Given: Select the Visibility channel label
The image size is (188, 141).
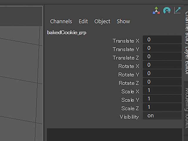Looking at the screenshot, I should pos(129,117).
